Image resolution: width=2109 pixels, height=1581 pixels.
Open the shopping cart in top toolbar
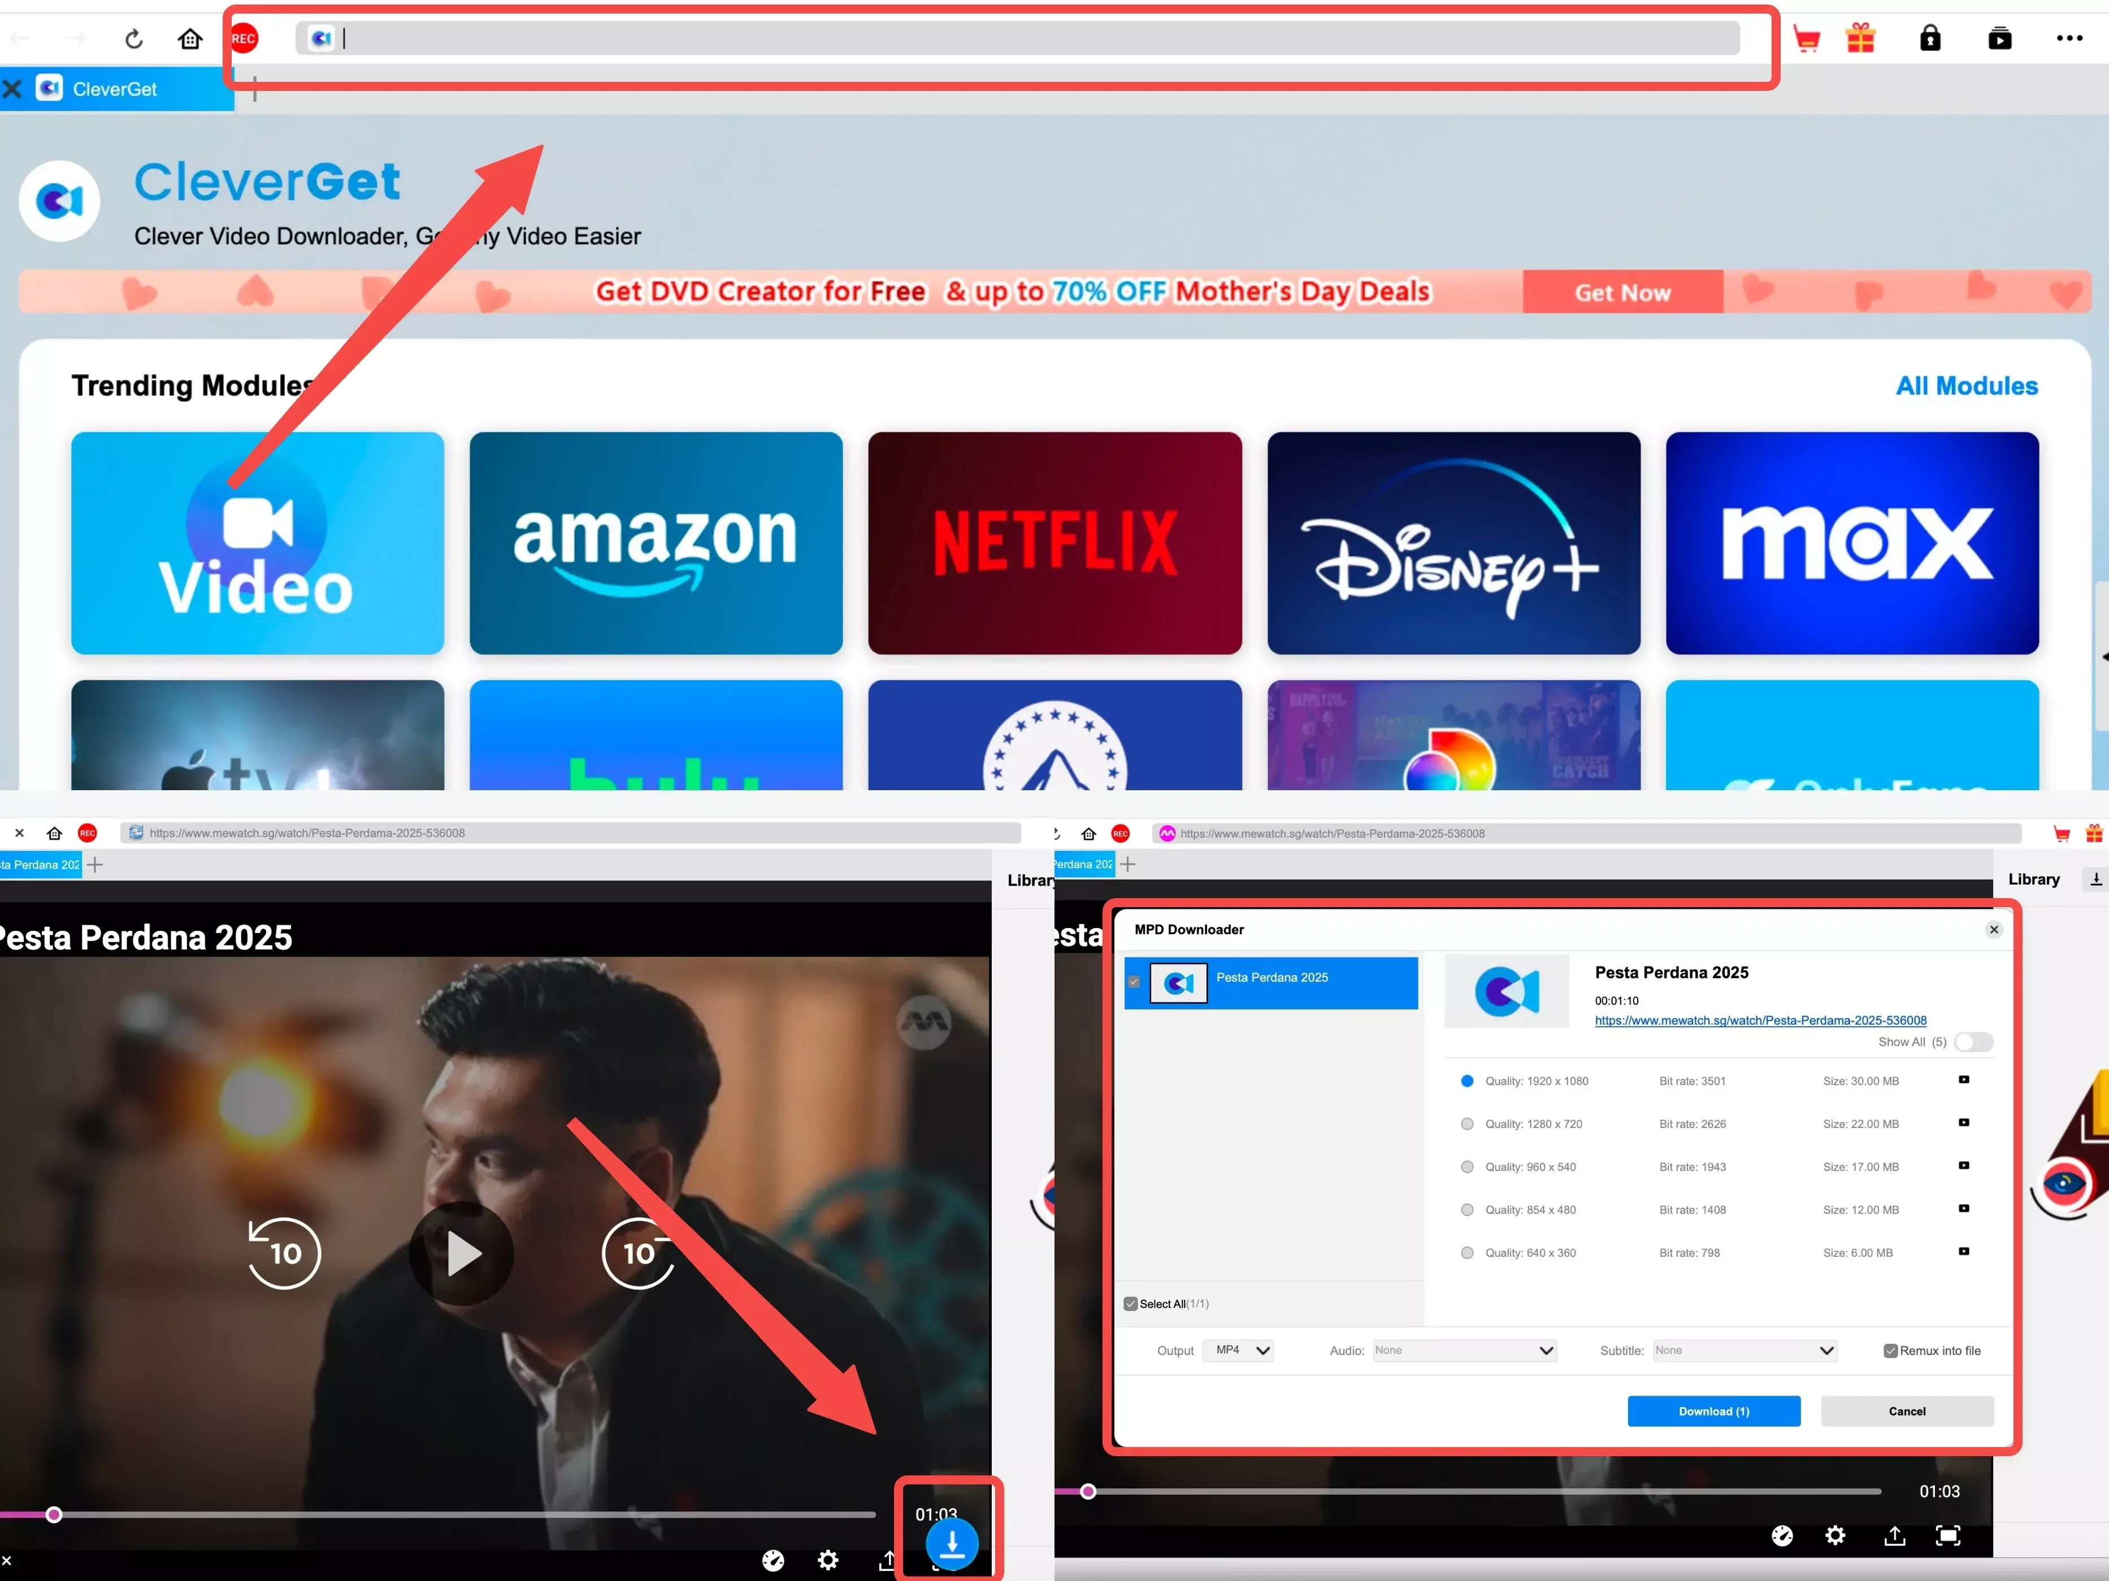[x=1806, y=38]
